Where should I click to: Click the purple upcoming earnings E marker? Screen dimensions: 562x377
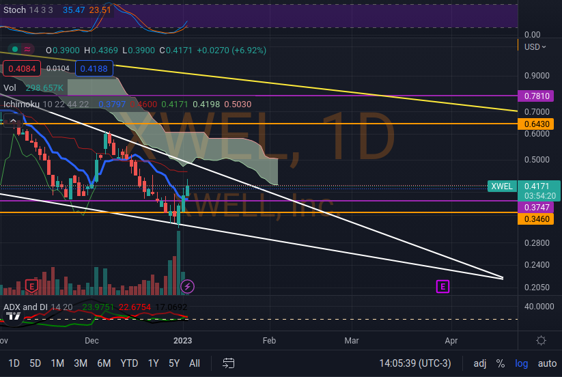click(x=442, y=287)
